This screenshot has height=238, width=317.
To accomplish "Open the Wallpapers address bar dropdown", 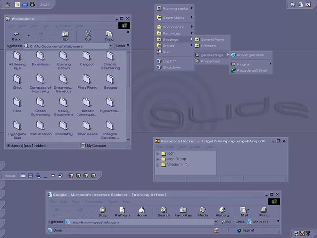I will pos(111,46).
